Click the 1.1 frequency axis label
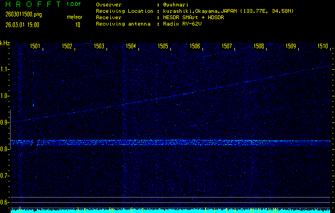 (x=5, y=69)
